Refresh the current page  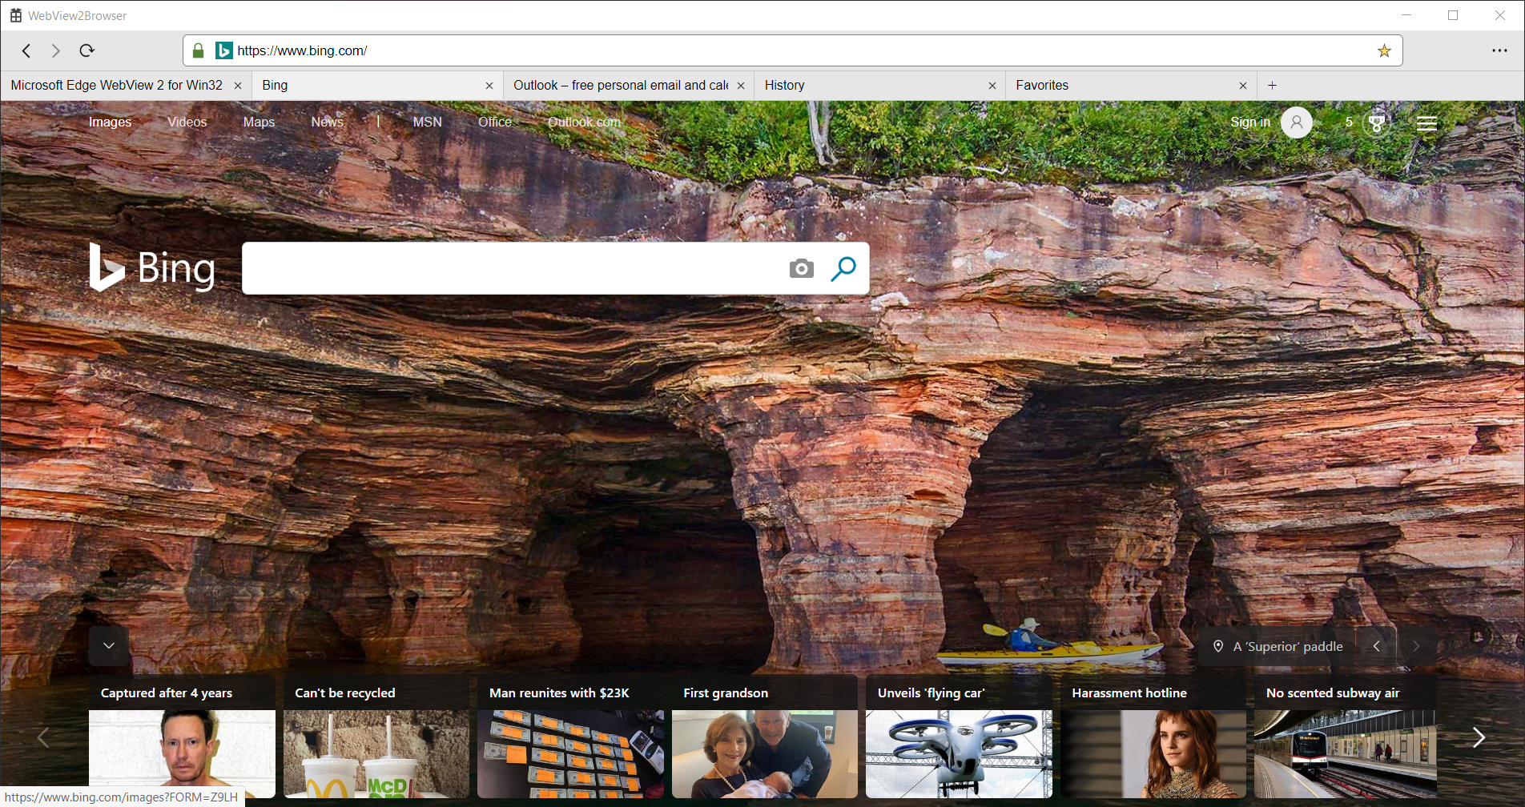tap(87, 50)
